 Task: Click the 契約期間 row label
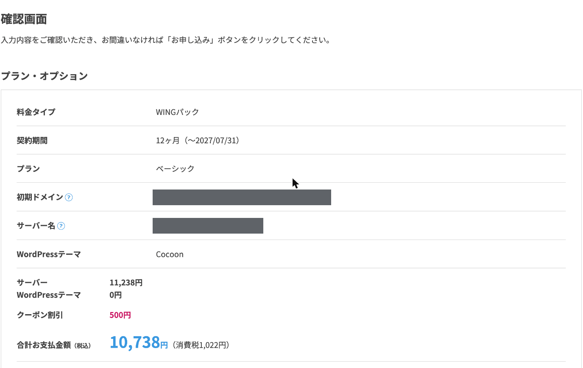32,140
